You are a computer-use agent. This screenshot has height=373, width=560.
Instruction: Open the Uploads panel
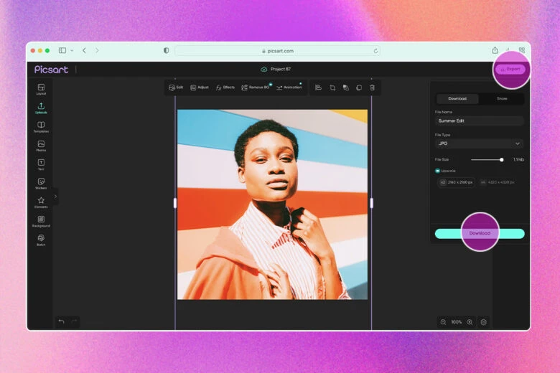(41, 108)
